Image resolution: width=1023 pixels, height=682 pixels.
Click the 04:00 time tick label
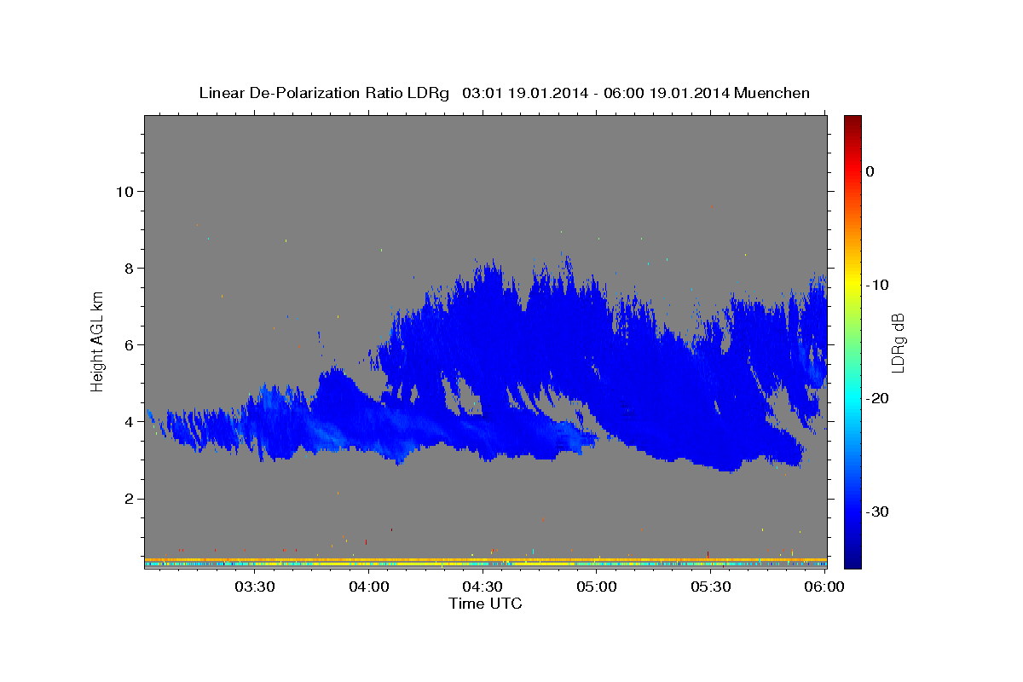pos(369,587)
